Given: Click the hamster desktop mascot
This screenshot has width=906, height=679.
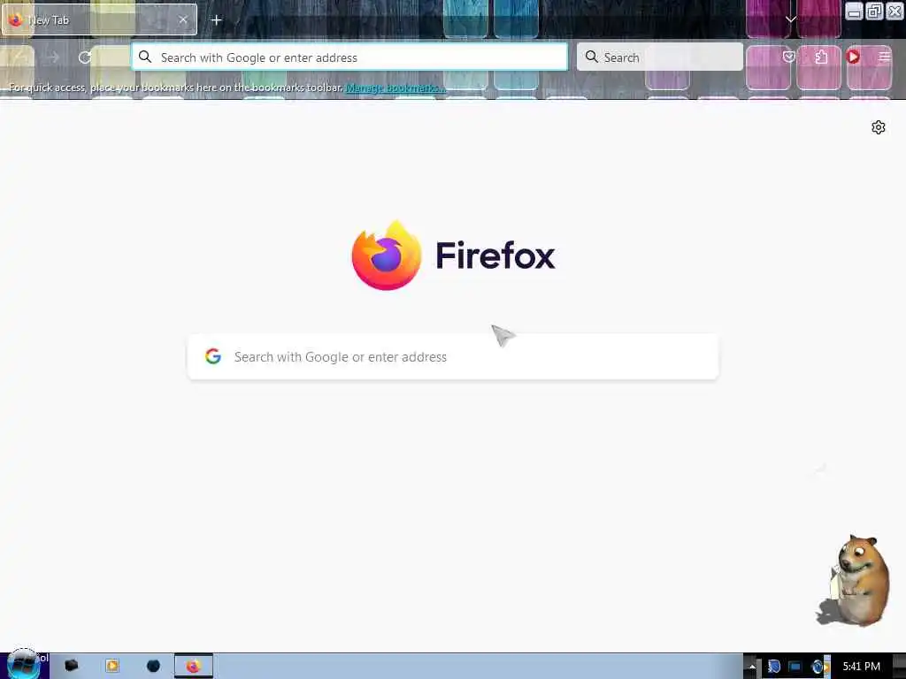Looking at the screenshot, I should point(854,580).
